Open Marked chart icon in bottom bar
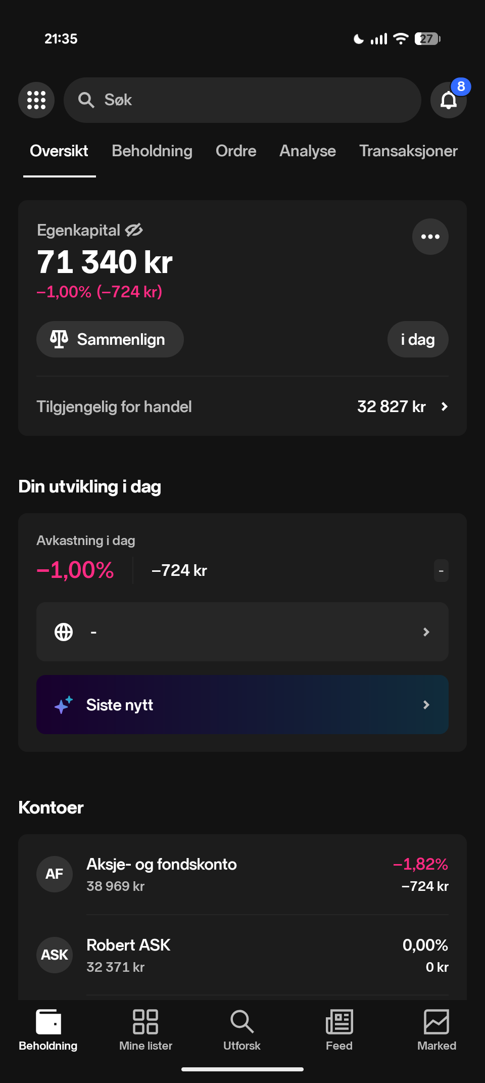485x1083 pixels. [x=437, y=1029]
